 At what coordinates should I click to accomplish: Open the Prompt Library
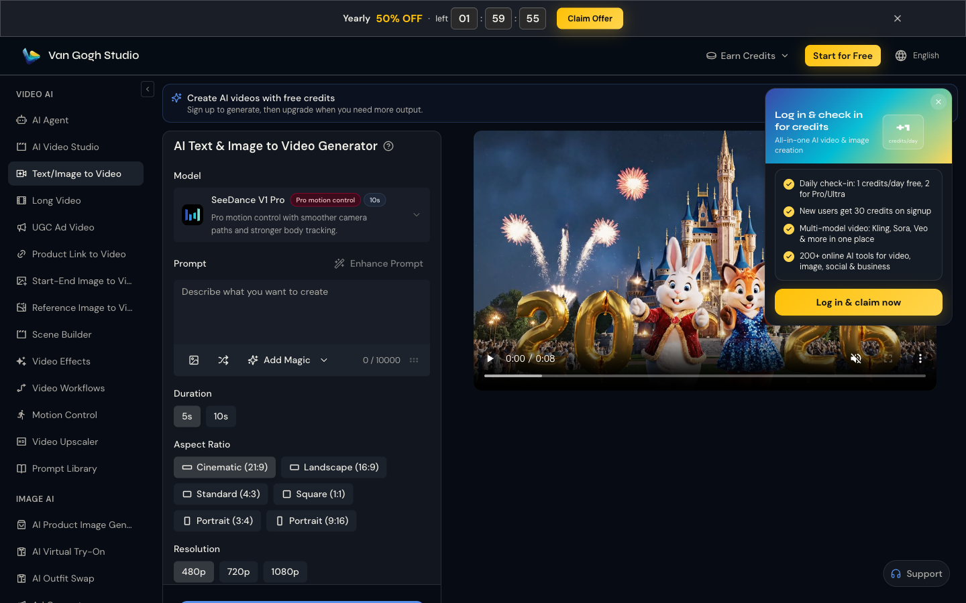coord(76,468)
